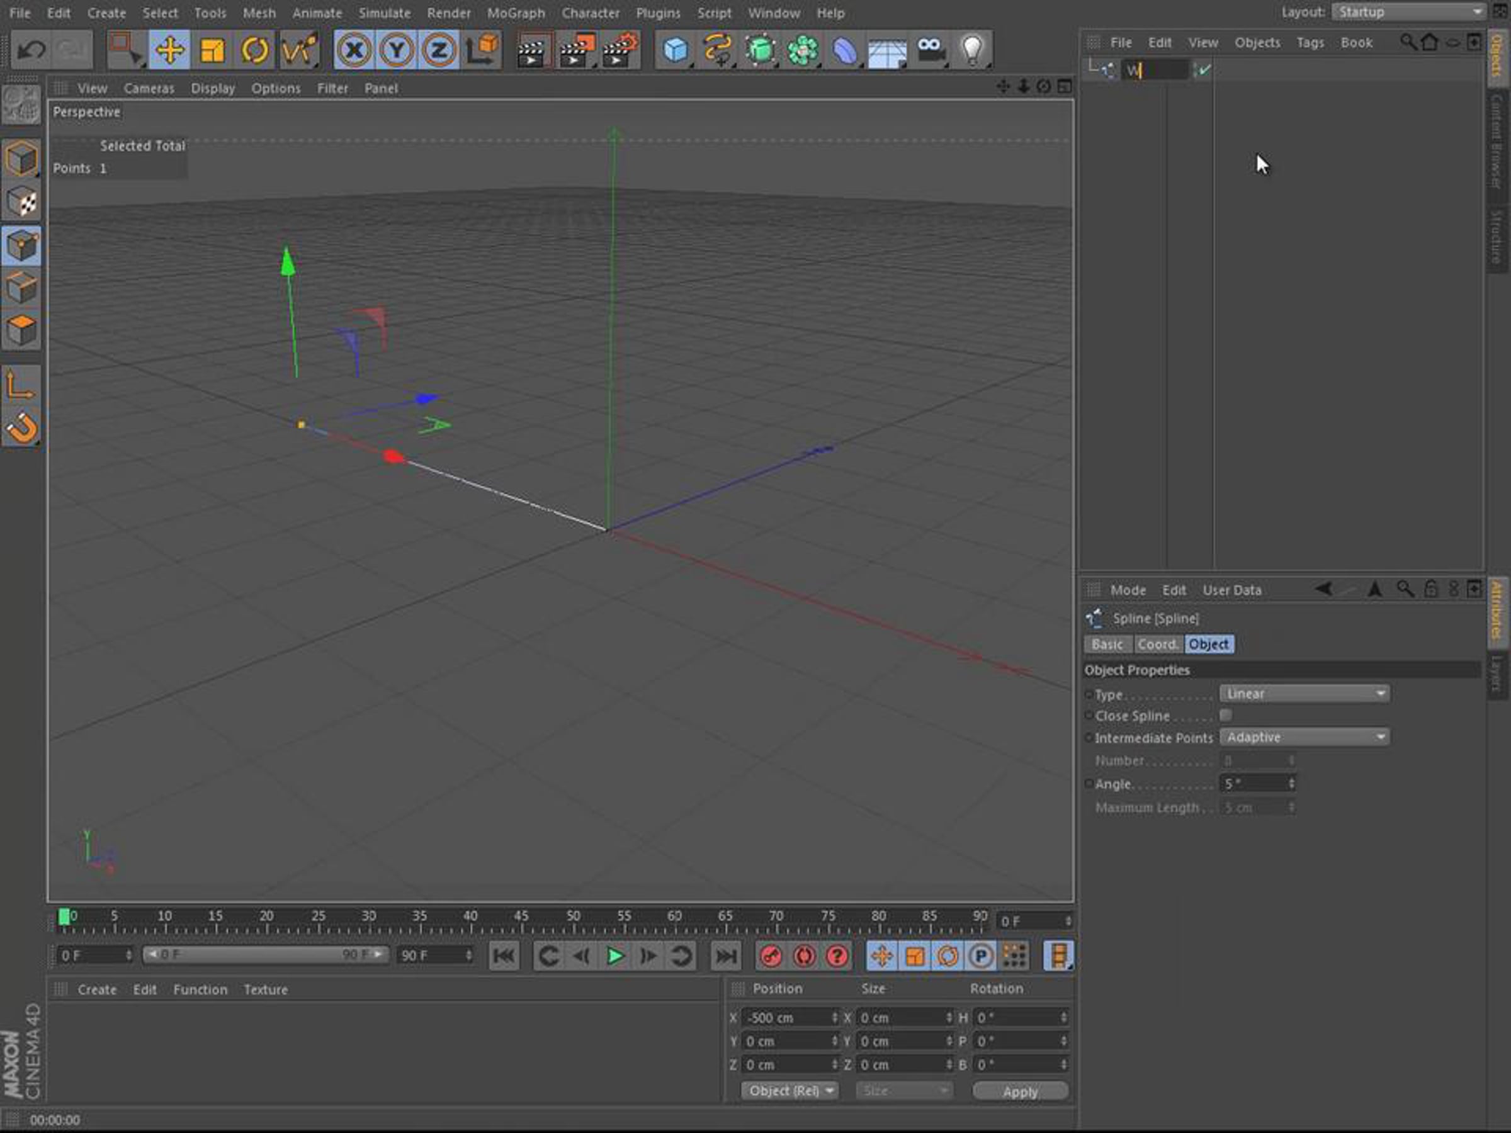
Task: Select the Live Selection tool
Action: tap(127, 50)
